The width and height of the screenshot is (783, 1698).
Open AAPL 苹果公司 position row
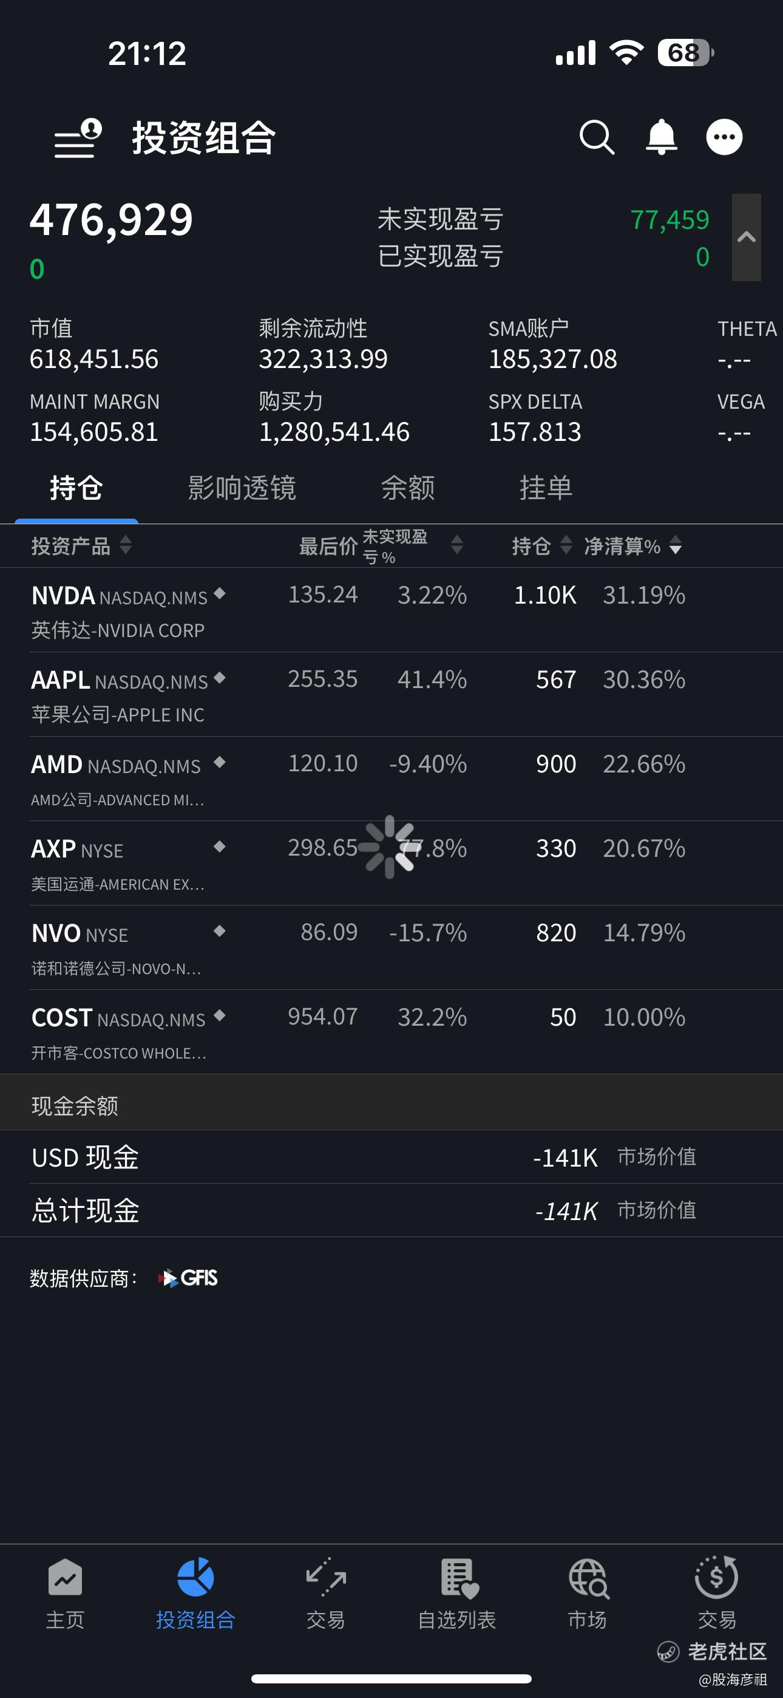[x=391, y=695]
